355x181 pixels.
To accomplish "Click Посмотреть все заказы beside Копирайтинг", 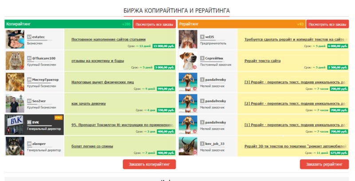I will (154, 24).
